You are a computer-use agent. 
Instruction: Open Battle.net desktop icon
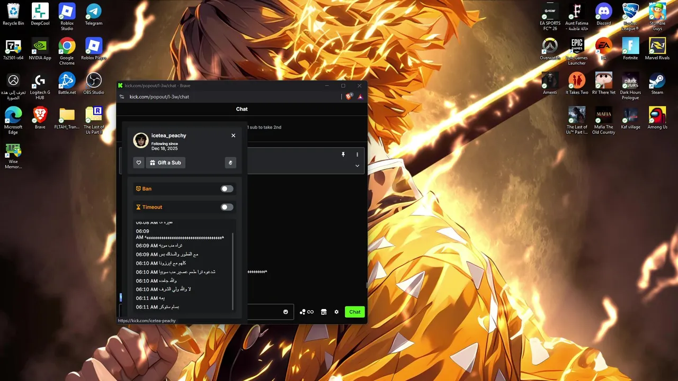[x=67, y=84]
